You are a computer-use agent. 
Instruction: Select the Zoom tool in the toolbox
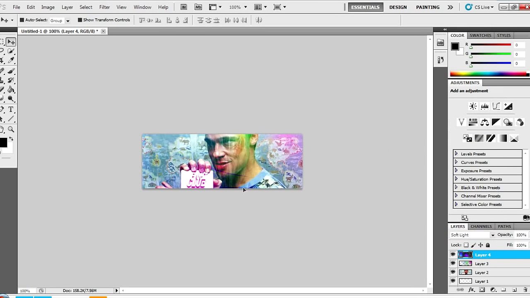[11, 130]
